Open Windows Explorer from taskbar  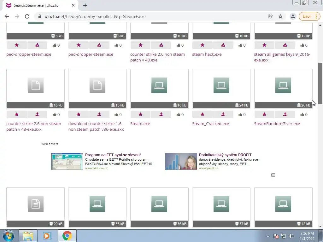tap(28, 236)
